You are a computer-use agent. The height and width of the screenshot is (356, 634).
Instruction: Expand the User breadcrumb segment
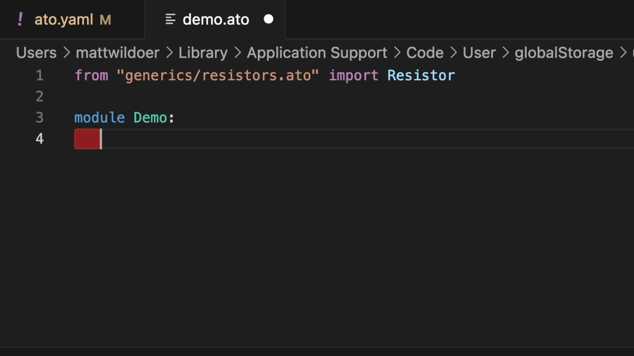click(479, 52)
